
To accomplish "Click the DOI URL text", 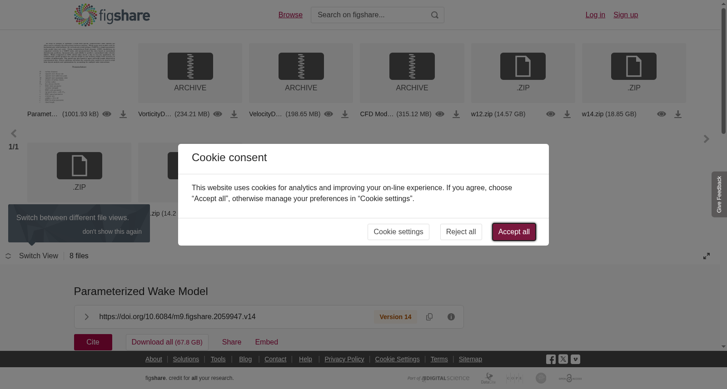I will pyautogui.click(x=177, y=317).
